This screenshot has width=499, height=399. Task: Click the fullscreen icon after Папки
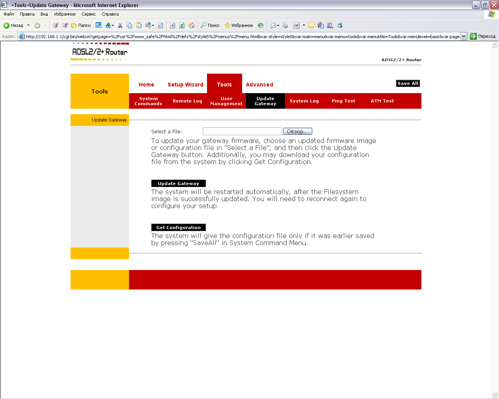coord(98,25)
